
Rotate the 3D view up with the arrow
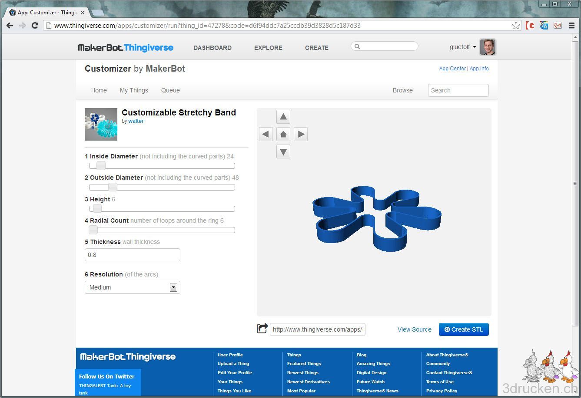283,117
